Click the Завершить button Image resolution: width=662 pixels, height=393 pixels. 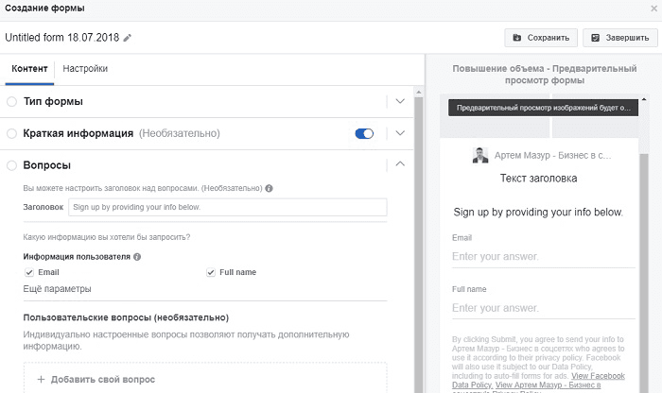pyautogui.click(x=620, y=38)
